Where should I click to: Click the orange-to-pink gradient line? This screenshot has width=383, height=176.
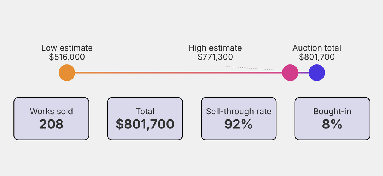pos(176,73)
